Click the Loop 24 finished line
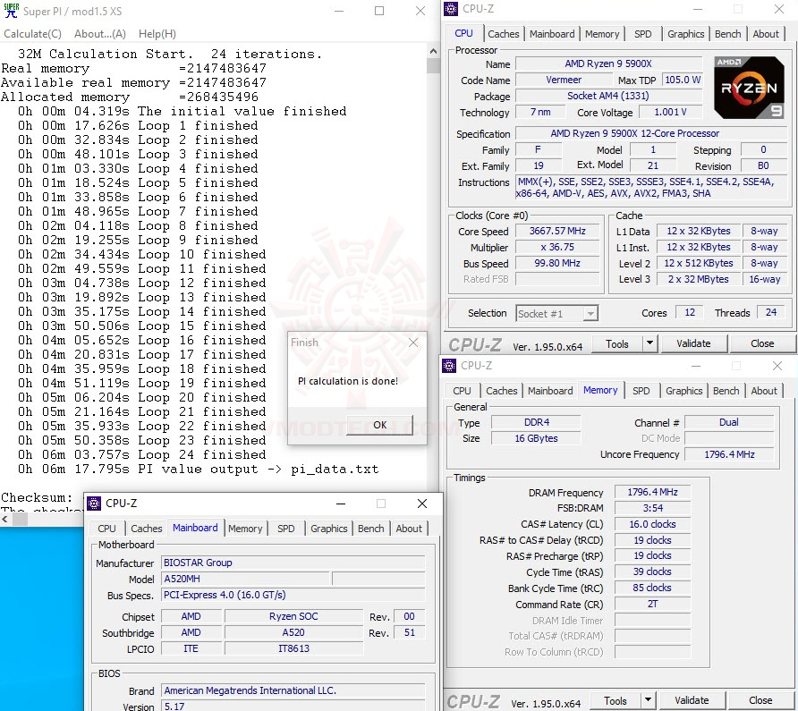The image size is (798, 711). pos(142,455)
